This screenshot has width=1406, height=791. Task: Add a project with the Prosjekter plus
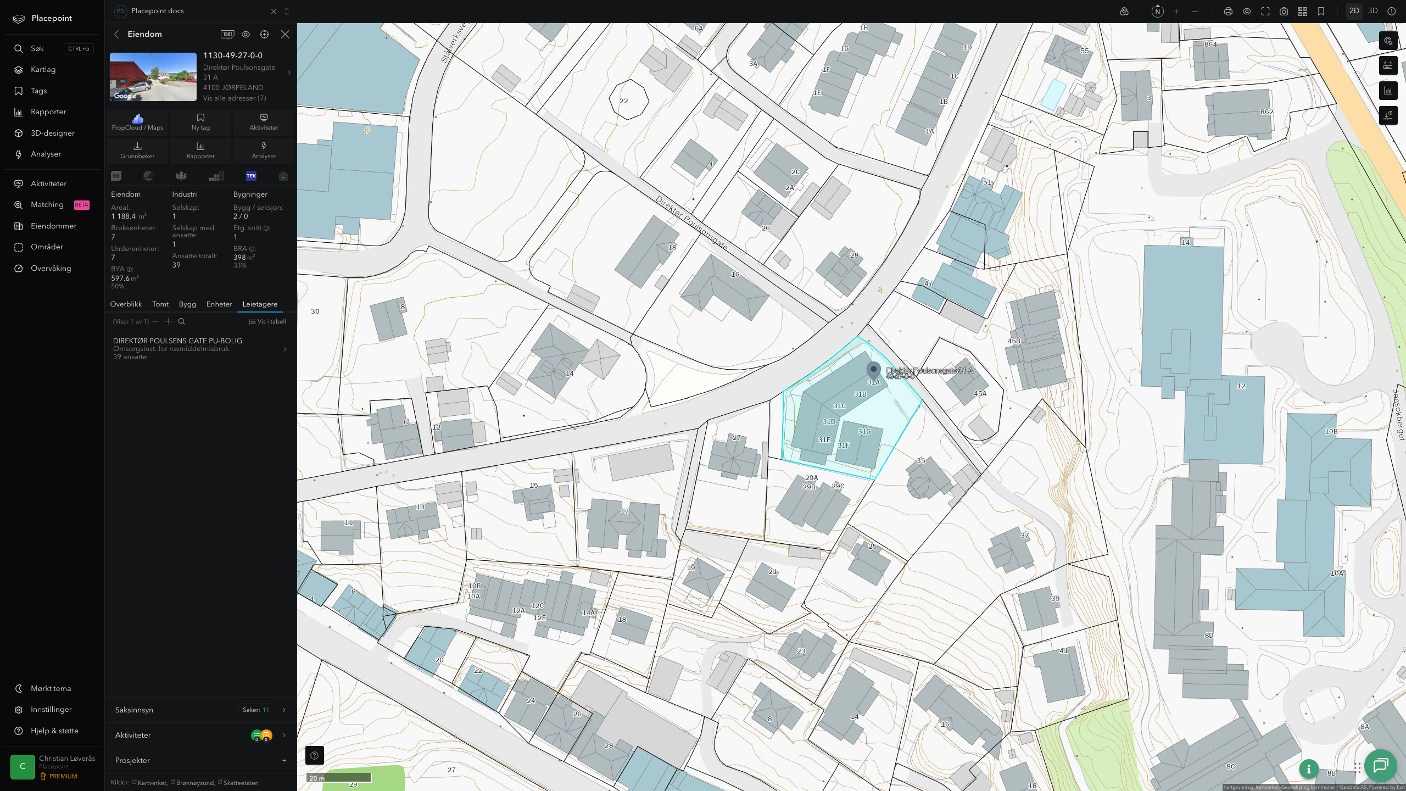click(x=284, y=760)
